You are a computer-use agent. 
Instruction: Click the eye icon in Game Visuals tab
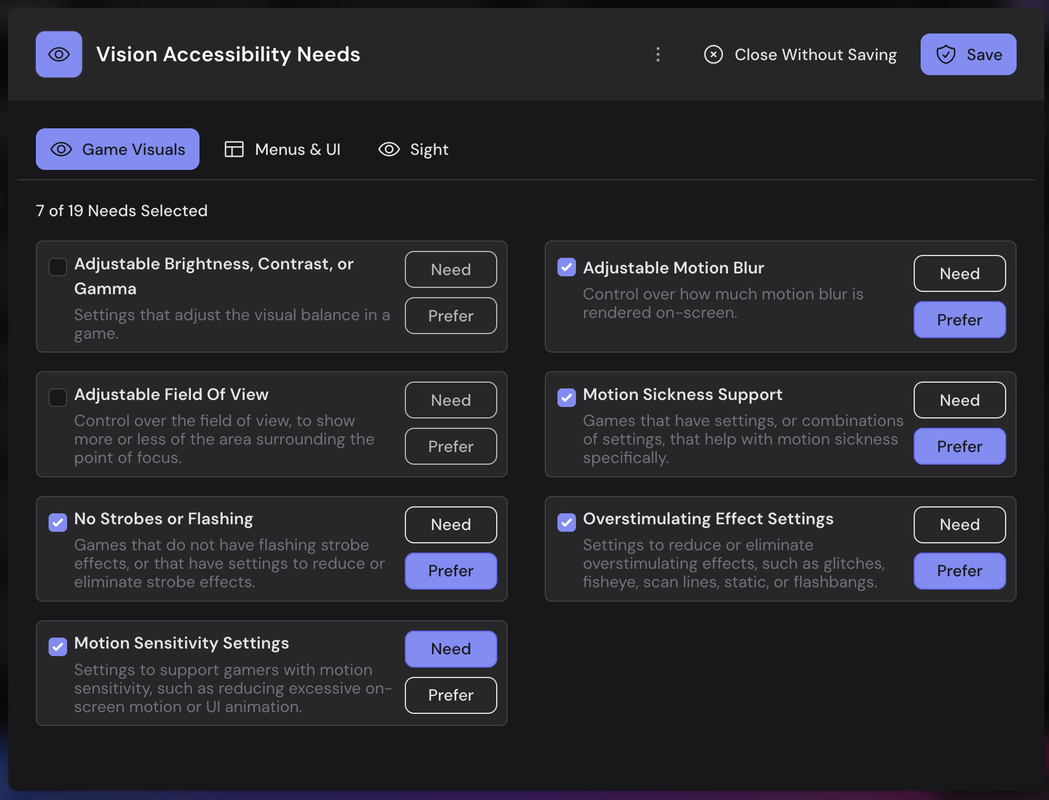[61, 149]
